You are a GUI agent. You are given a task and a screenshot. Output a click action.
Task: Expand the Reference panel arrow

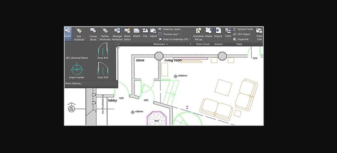[x=167, y=44]
